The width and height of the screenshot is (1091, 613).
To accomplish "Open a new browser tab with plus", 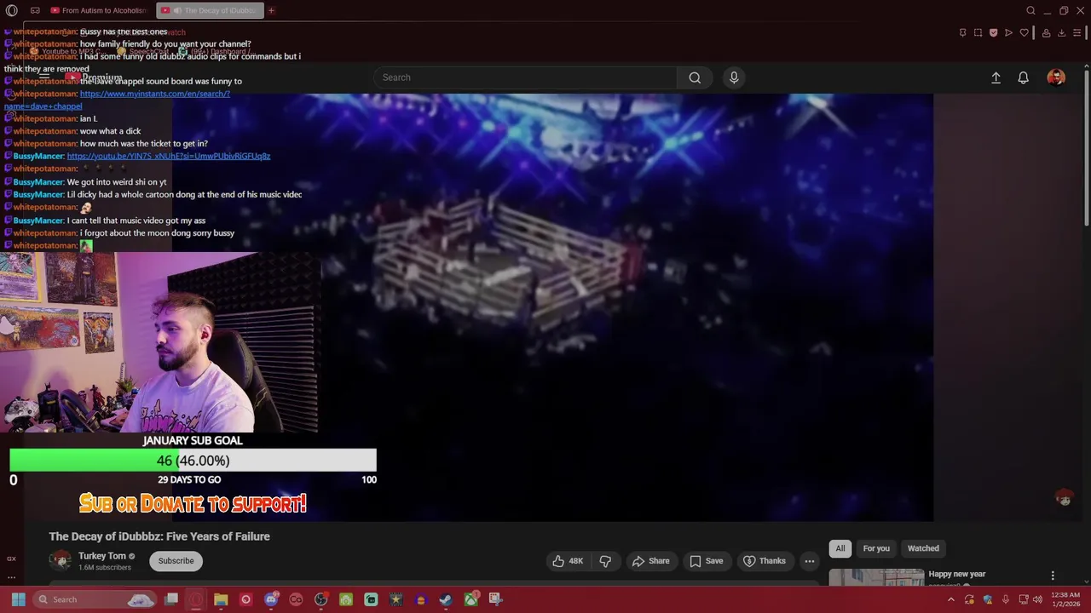I will click(x=271, y=10).
